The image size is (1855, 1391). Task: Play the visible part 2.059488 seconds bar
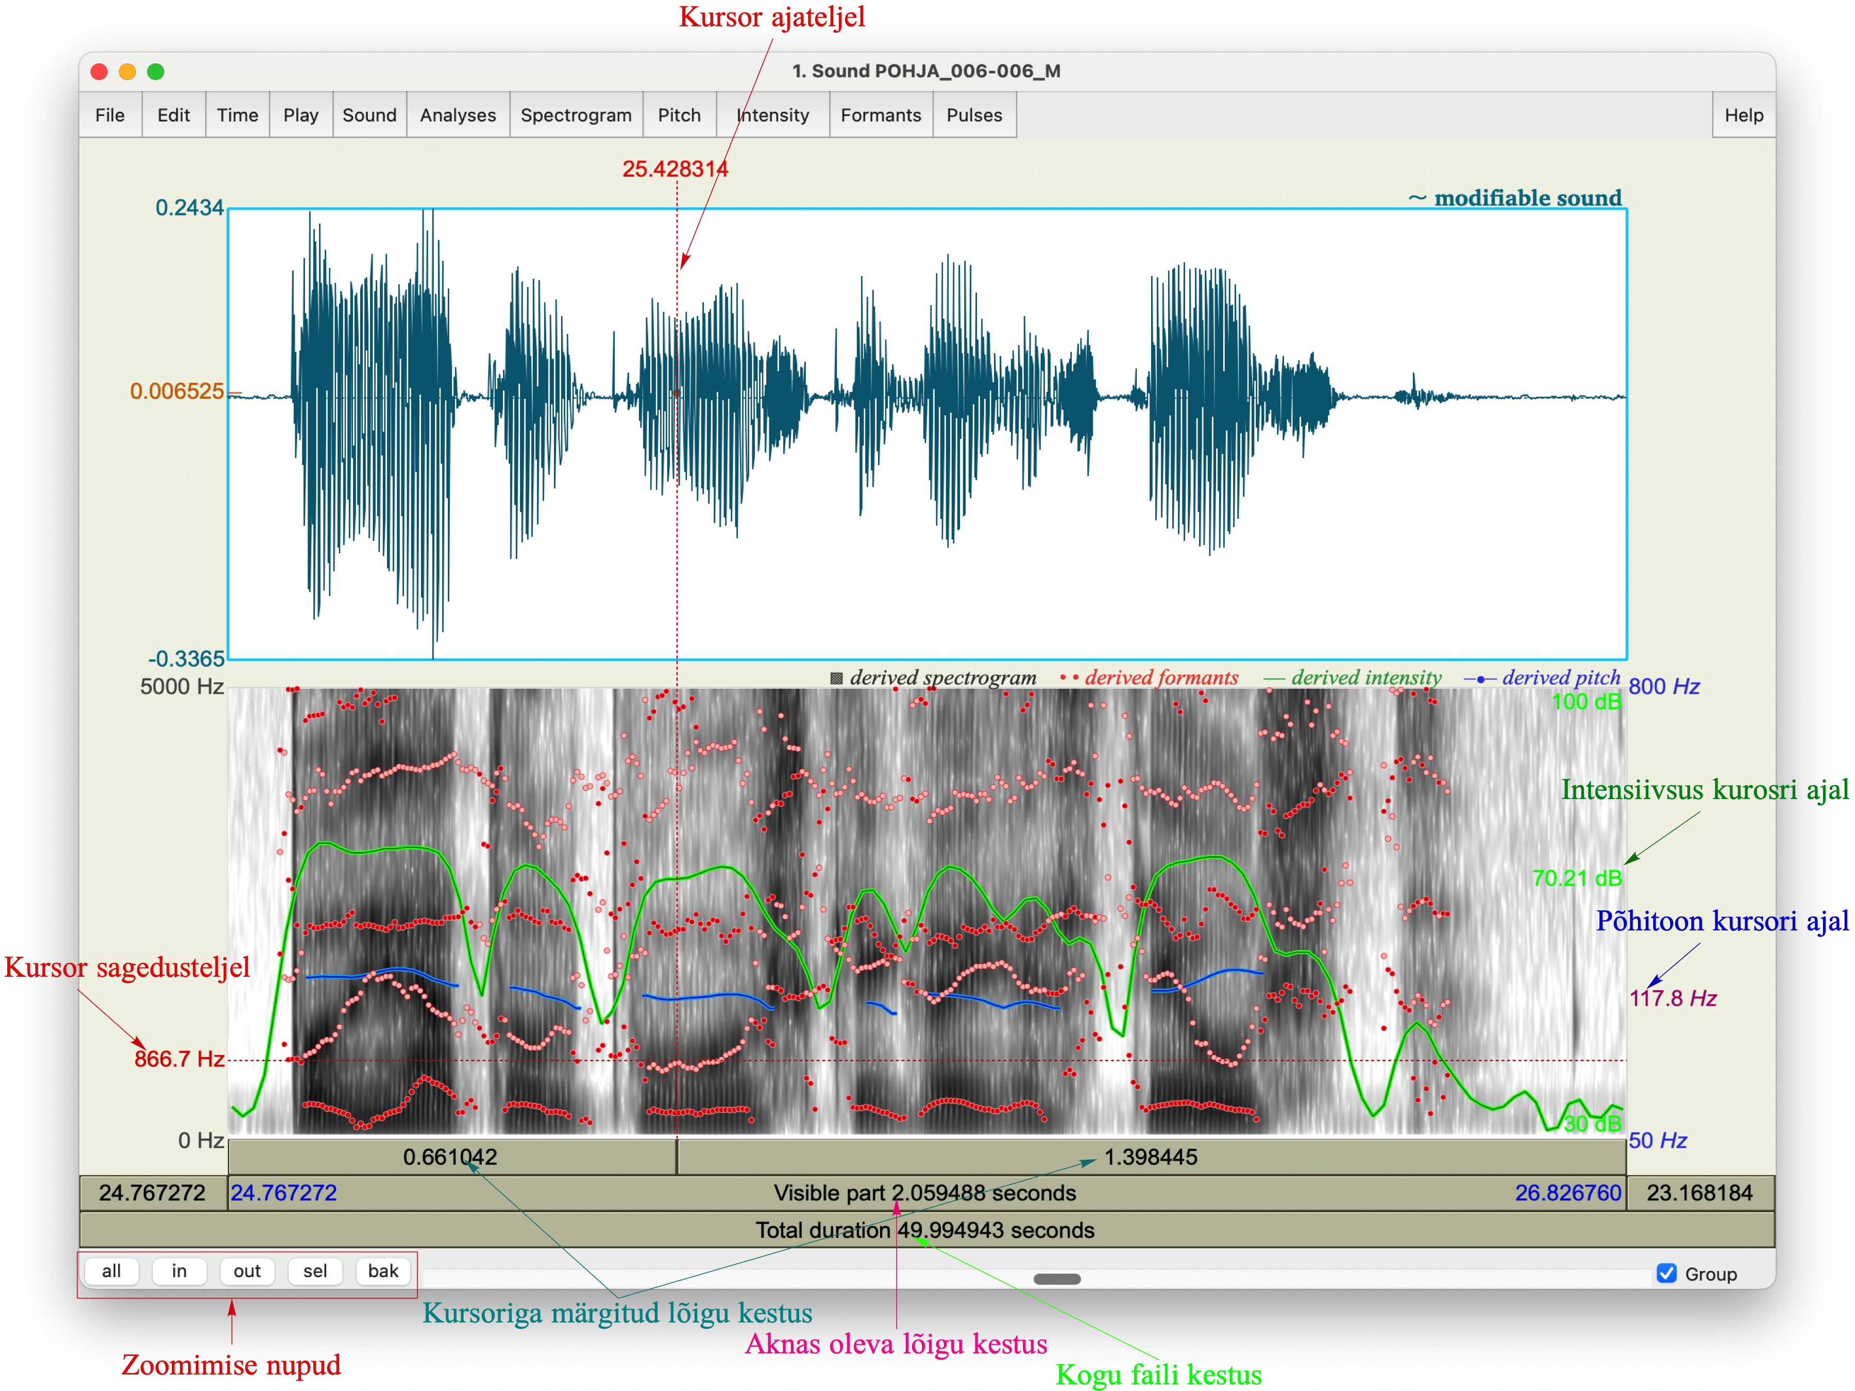(926, 1193)
